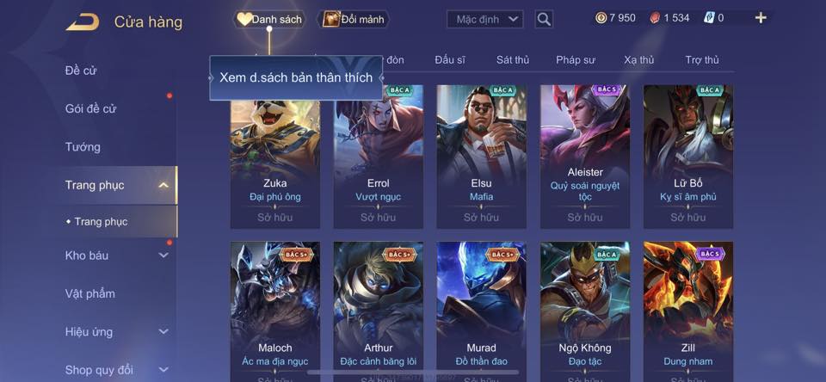Open the search magnifier icon
The width and height of the screenshot is (826, 382).
pyautogui.click(x=544, y=20)
